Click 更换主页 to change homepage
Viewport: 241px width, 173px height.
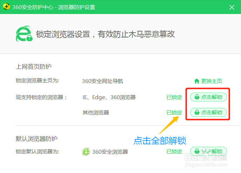tap(212, 81)
